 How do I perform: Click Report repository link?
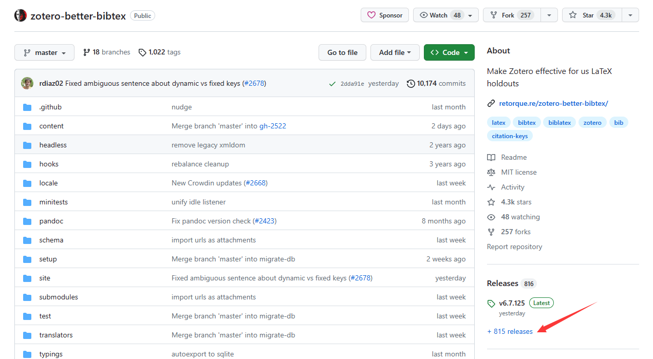click(x=514, y=247)
